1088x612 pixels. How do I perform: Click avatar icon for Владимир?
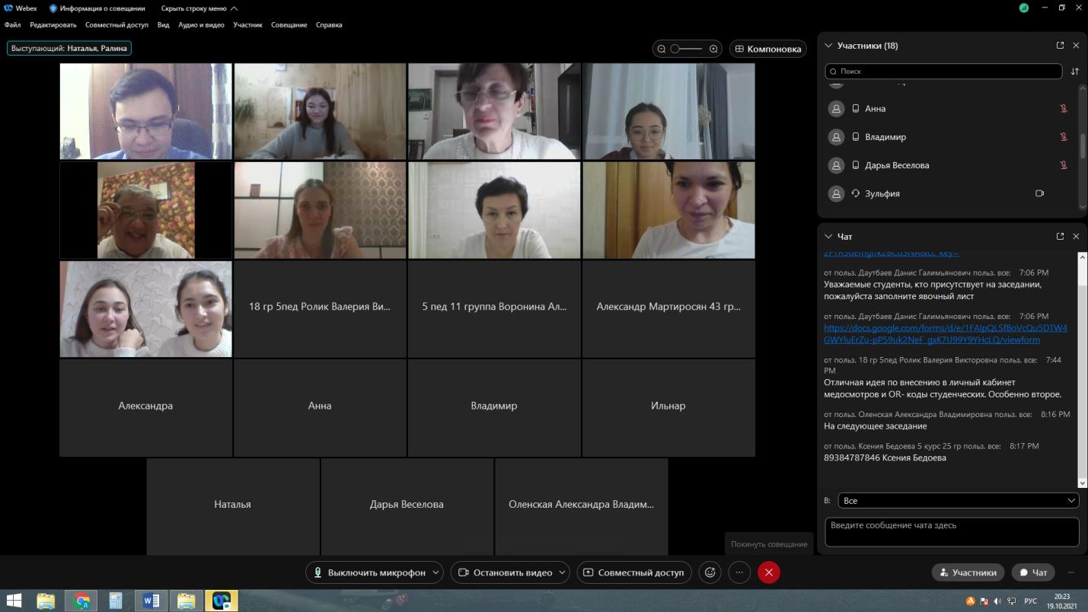pos(836,137)
